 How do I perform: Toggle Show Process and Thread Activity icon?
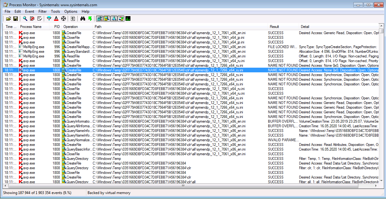(121, 19)
